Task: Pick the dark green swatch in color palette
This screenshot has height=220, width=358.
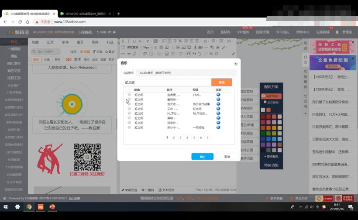Action: 263,133
